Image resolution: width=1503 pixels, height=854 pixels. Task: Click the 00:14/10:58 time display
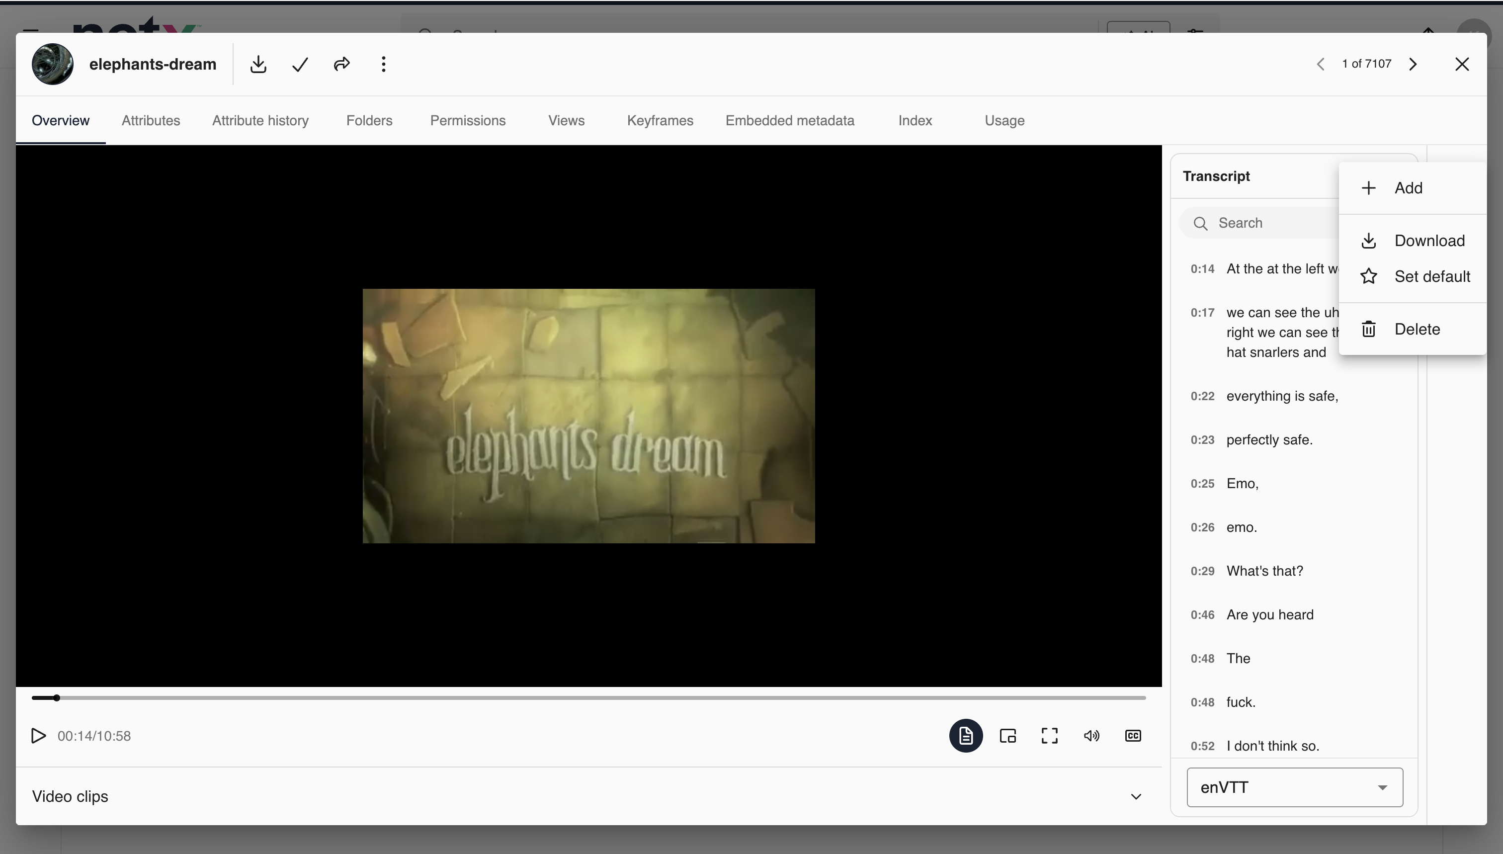94,736
